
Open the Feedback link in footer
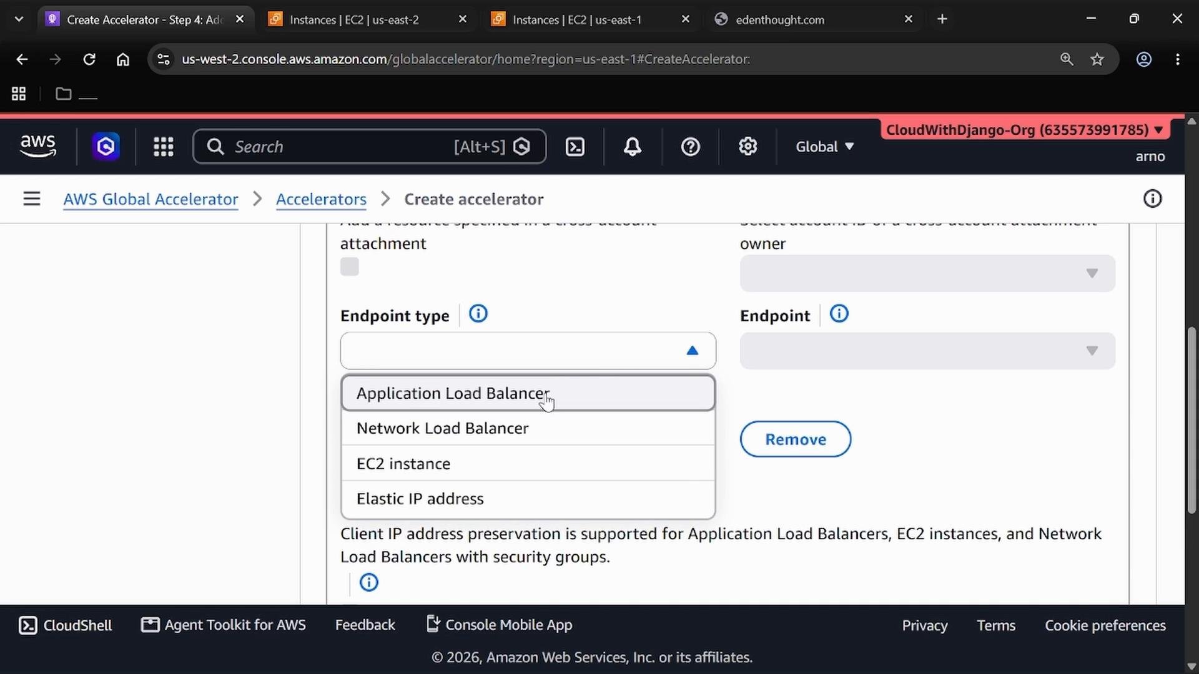pos(365,625)
